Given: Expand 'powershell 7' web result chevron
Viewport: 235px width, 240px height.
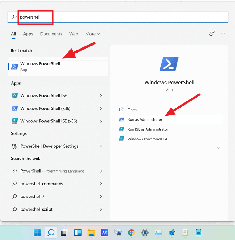Looking at the screenshot, I should click(x=101, y=197).
